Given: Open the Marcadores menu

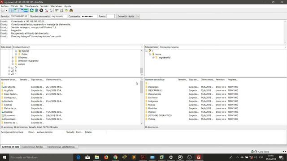Looking at the screenshot, I should pos(57,6).
